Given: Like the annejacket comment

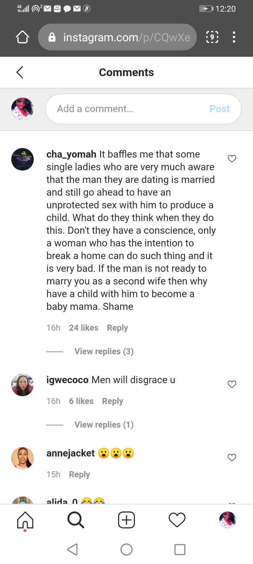Looking at the screenshot, I should pos(232,458).
